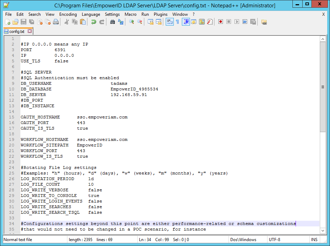This screenshot has height=246, width=330.
Task: Click the Undo arrow icon
Action: (x=94, y=22)
